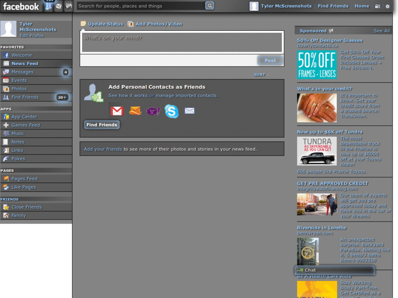Click the What's on your mind field

(x=182, y=42)
